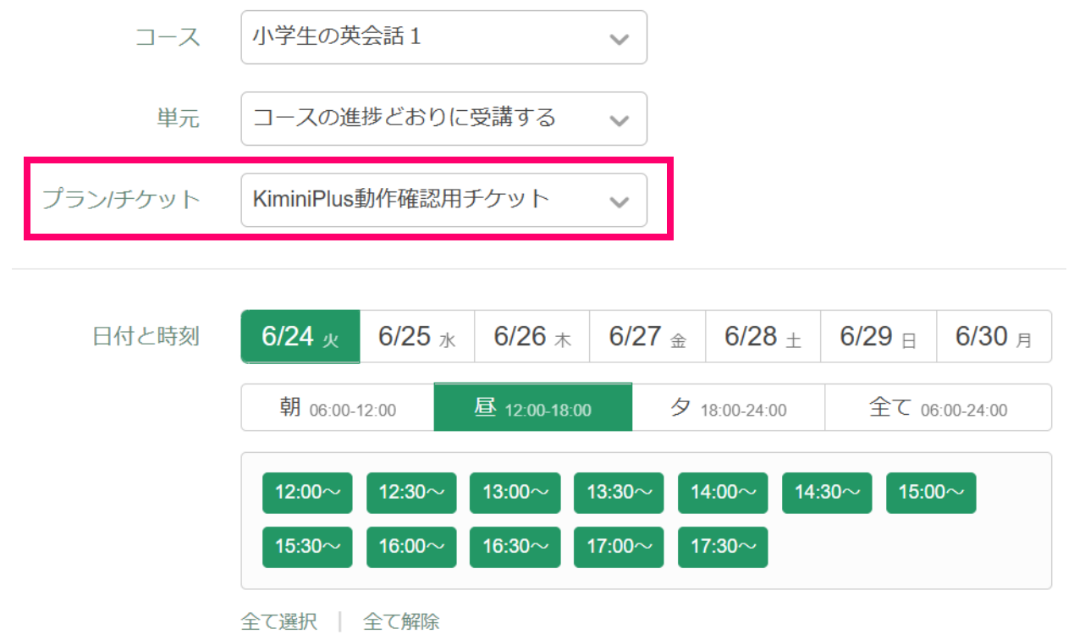Toggle the 17:30～ time slot
Viewport: 1085px width, 640px height.
point(723,547)
